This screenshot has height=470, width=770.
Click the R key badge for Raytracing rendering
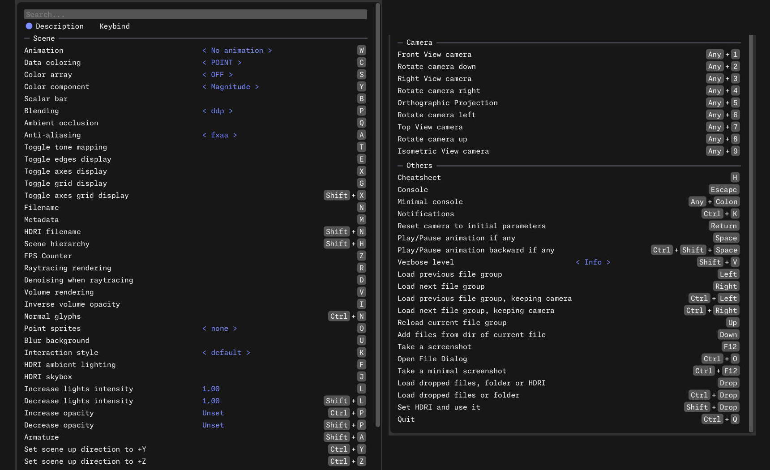[362, 268]
